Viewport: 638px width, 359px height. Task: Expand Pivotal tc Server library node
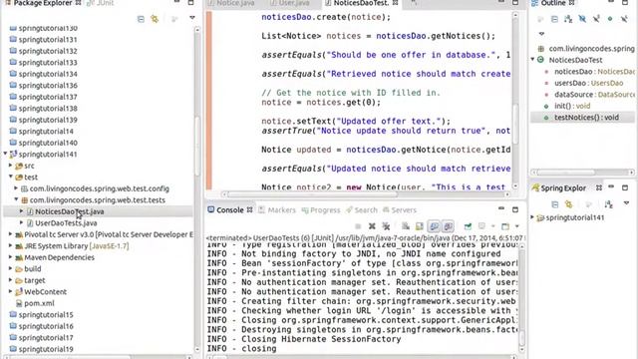pos(11,234)
